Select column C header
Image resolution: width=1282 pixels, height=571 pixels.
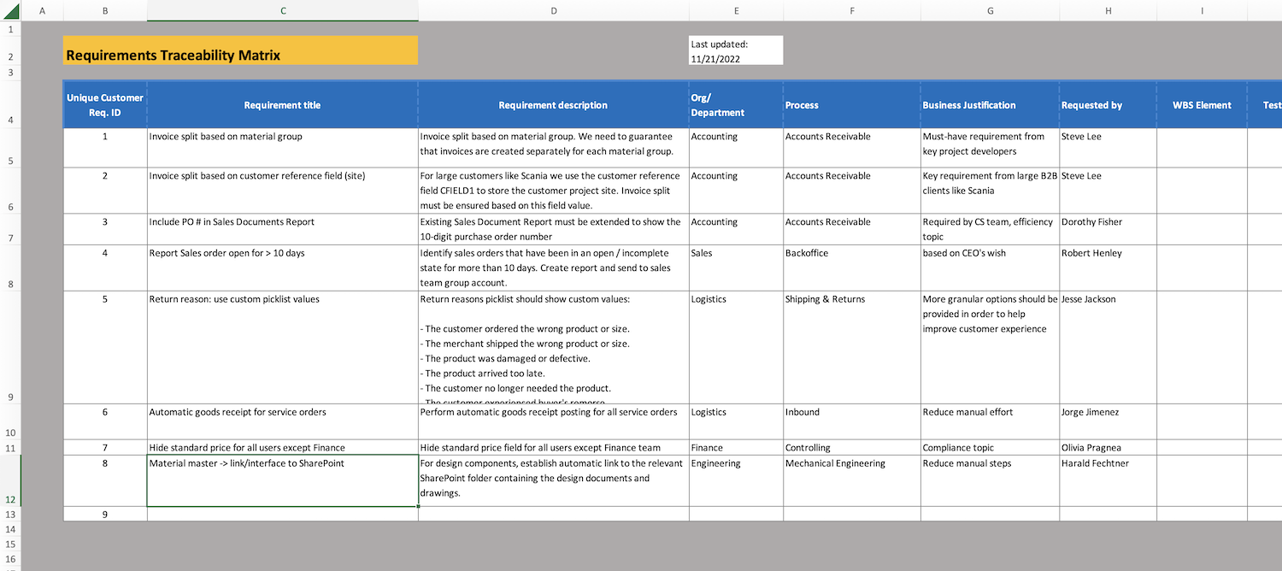(x=283, y=10)
